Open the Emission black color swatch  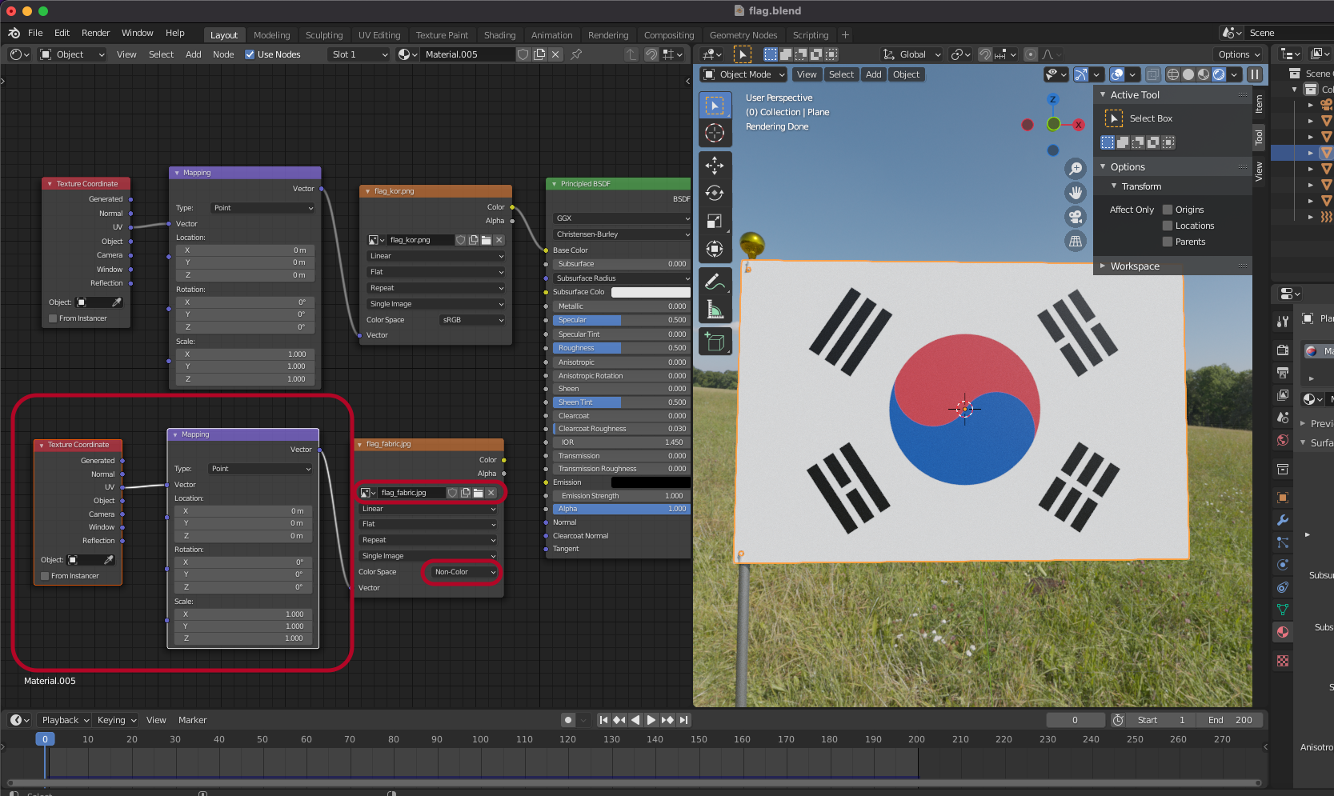(651, 482)
